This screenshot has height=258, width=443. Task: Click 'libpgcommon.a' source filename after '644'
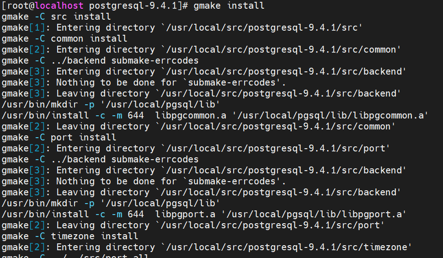(x=191, y=116)
